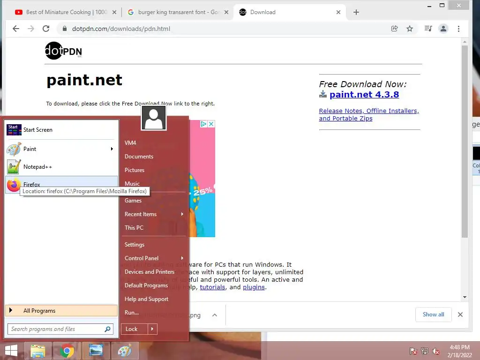Click the Windows Start button
Image resolution: width=480 pixels, height=360 pixels.
pos(11,351)
